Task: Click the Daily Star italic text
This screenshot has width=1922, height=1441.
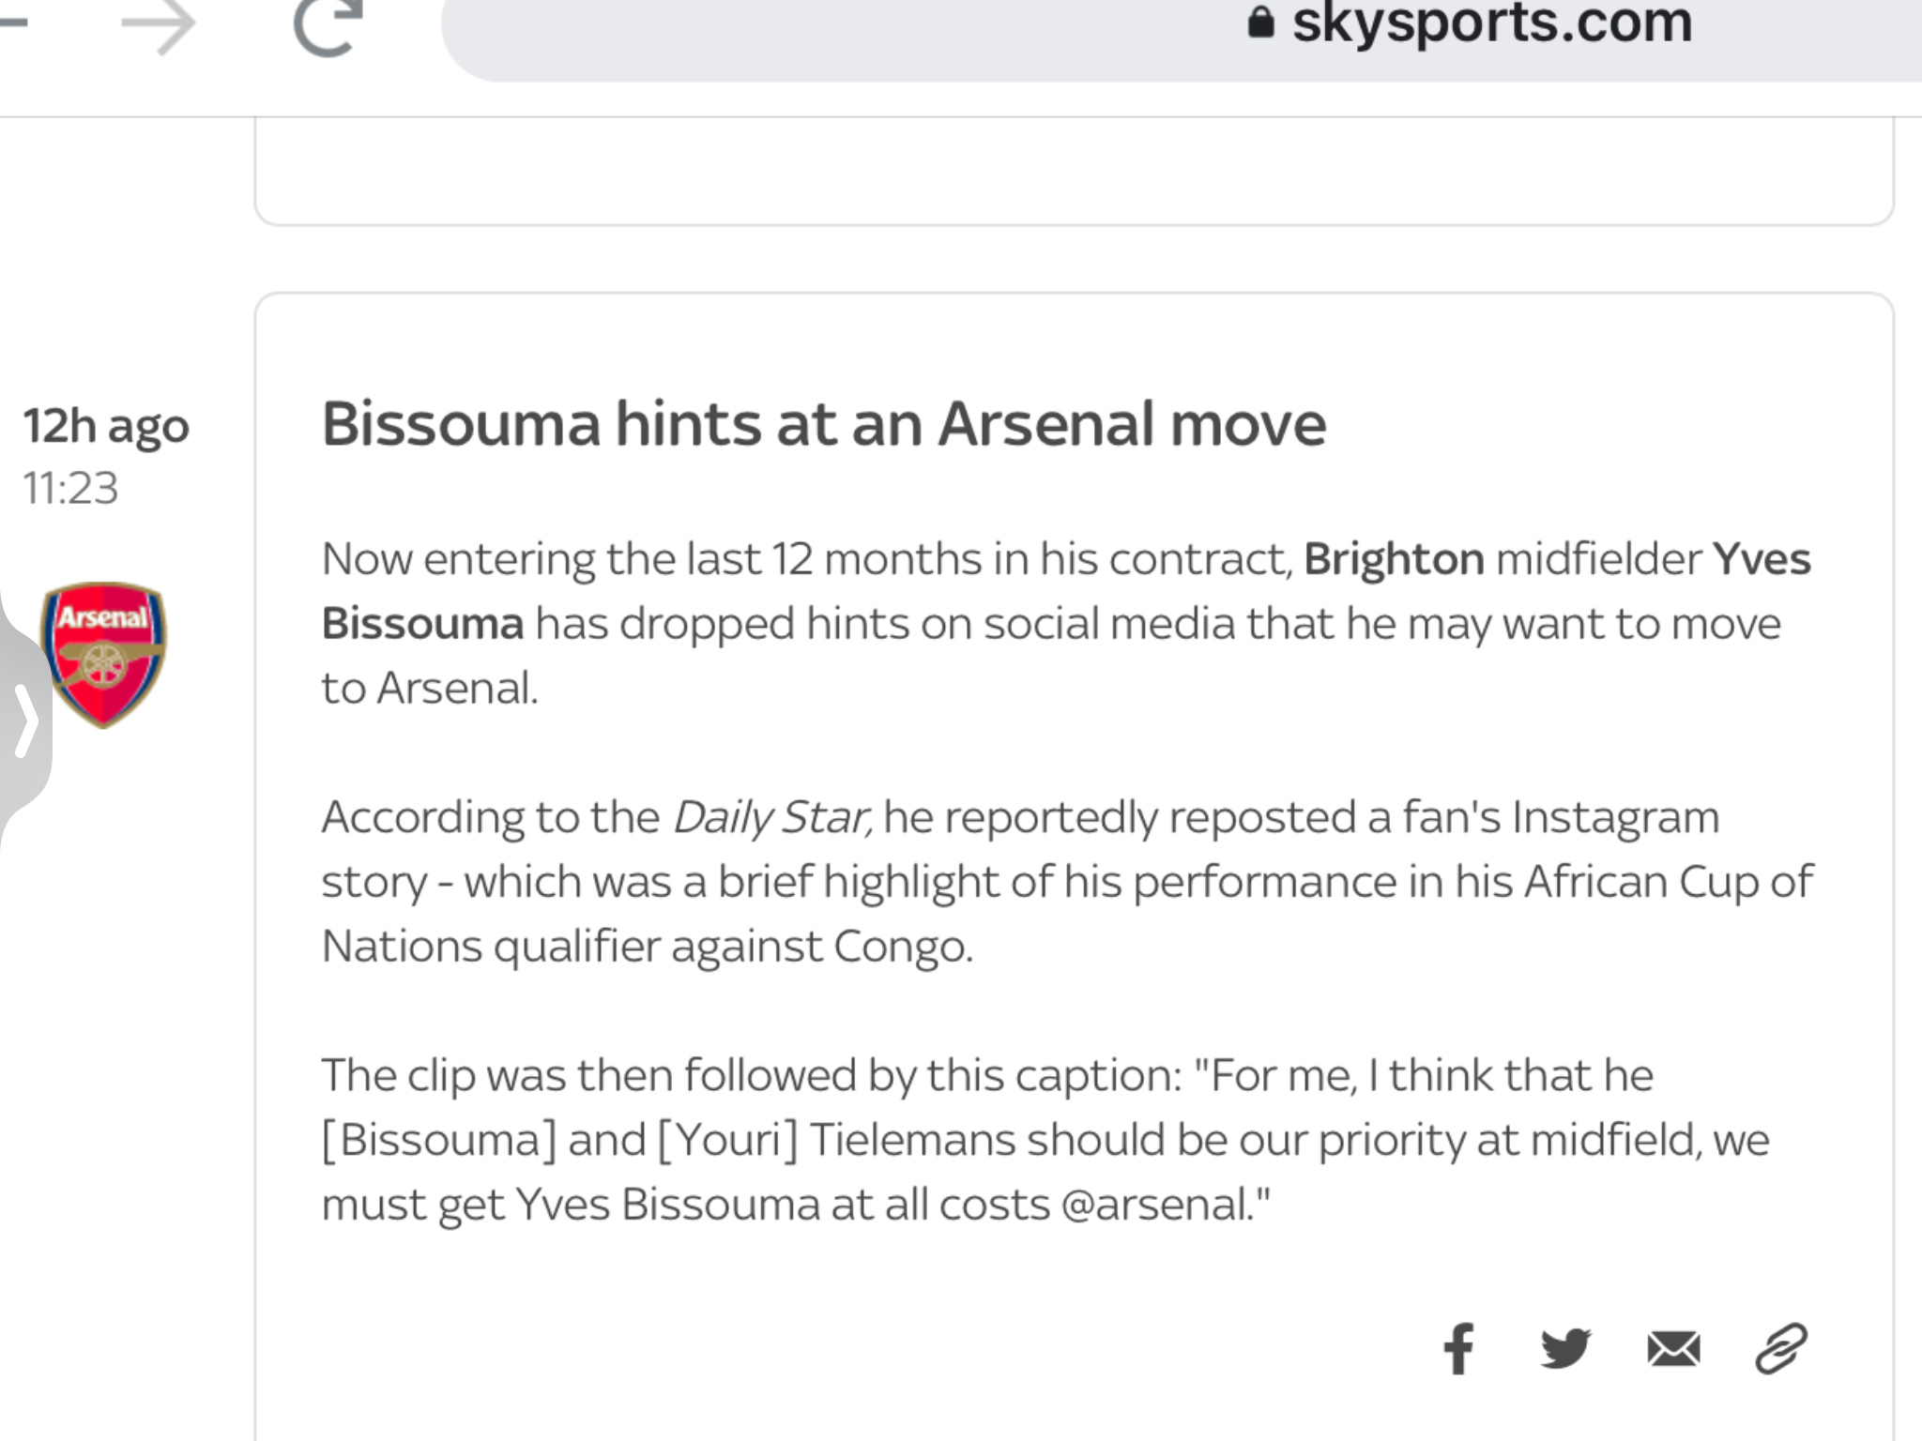Action: click(x=772, y=817)
